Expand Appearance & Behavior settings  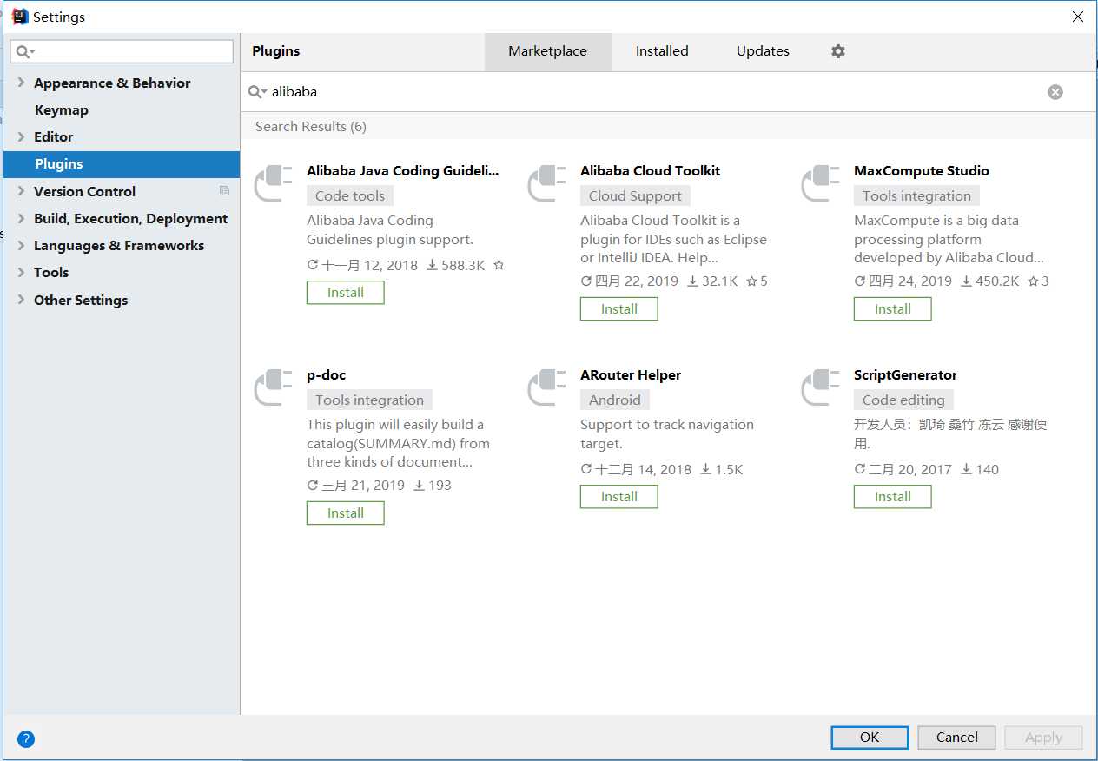point(22,83)
